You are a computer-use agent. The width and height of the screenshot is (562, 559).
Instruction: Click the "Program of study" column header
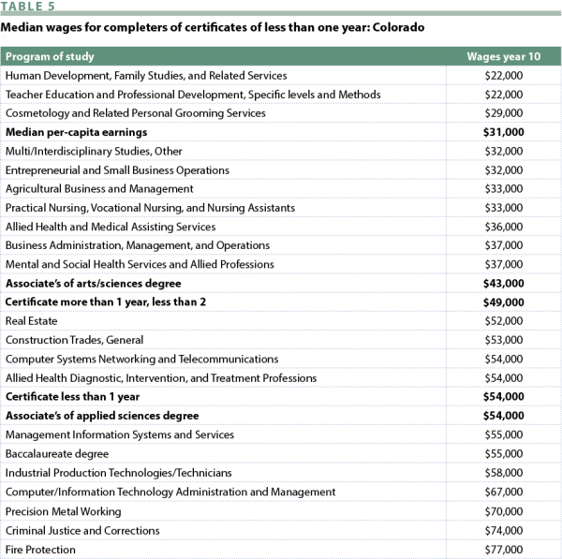pos(49,56)
